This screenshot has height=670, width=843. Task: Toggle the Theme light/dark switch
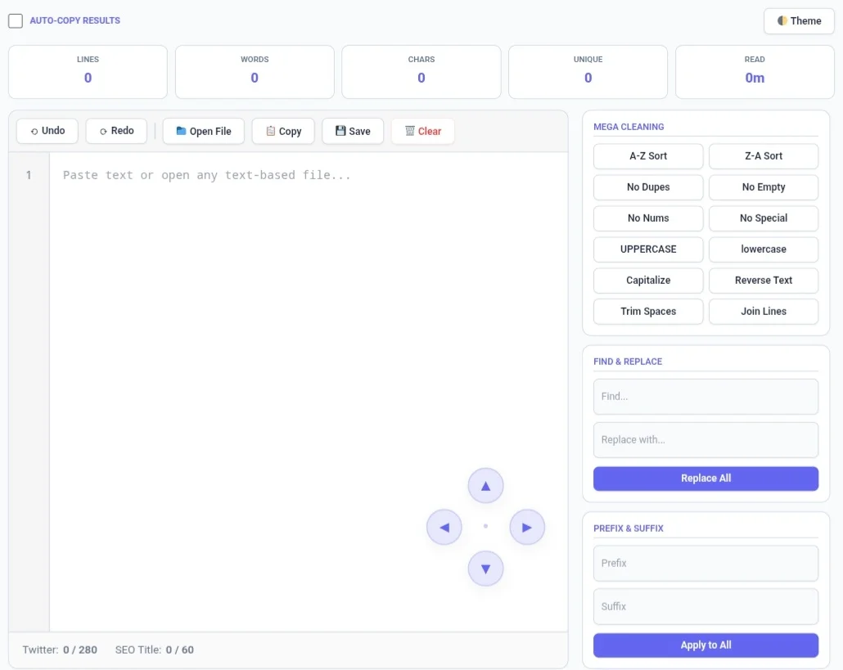(799, 21)
